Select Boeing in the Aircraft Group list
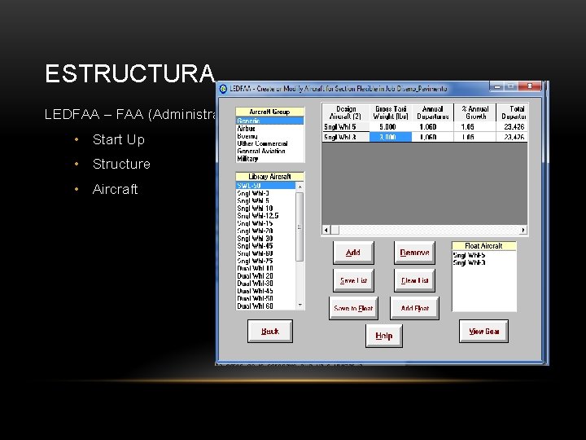Viewport: 586px width, 440px height. coord(270,136)
